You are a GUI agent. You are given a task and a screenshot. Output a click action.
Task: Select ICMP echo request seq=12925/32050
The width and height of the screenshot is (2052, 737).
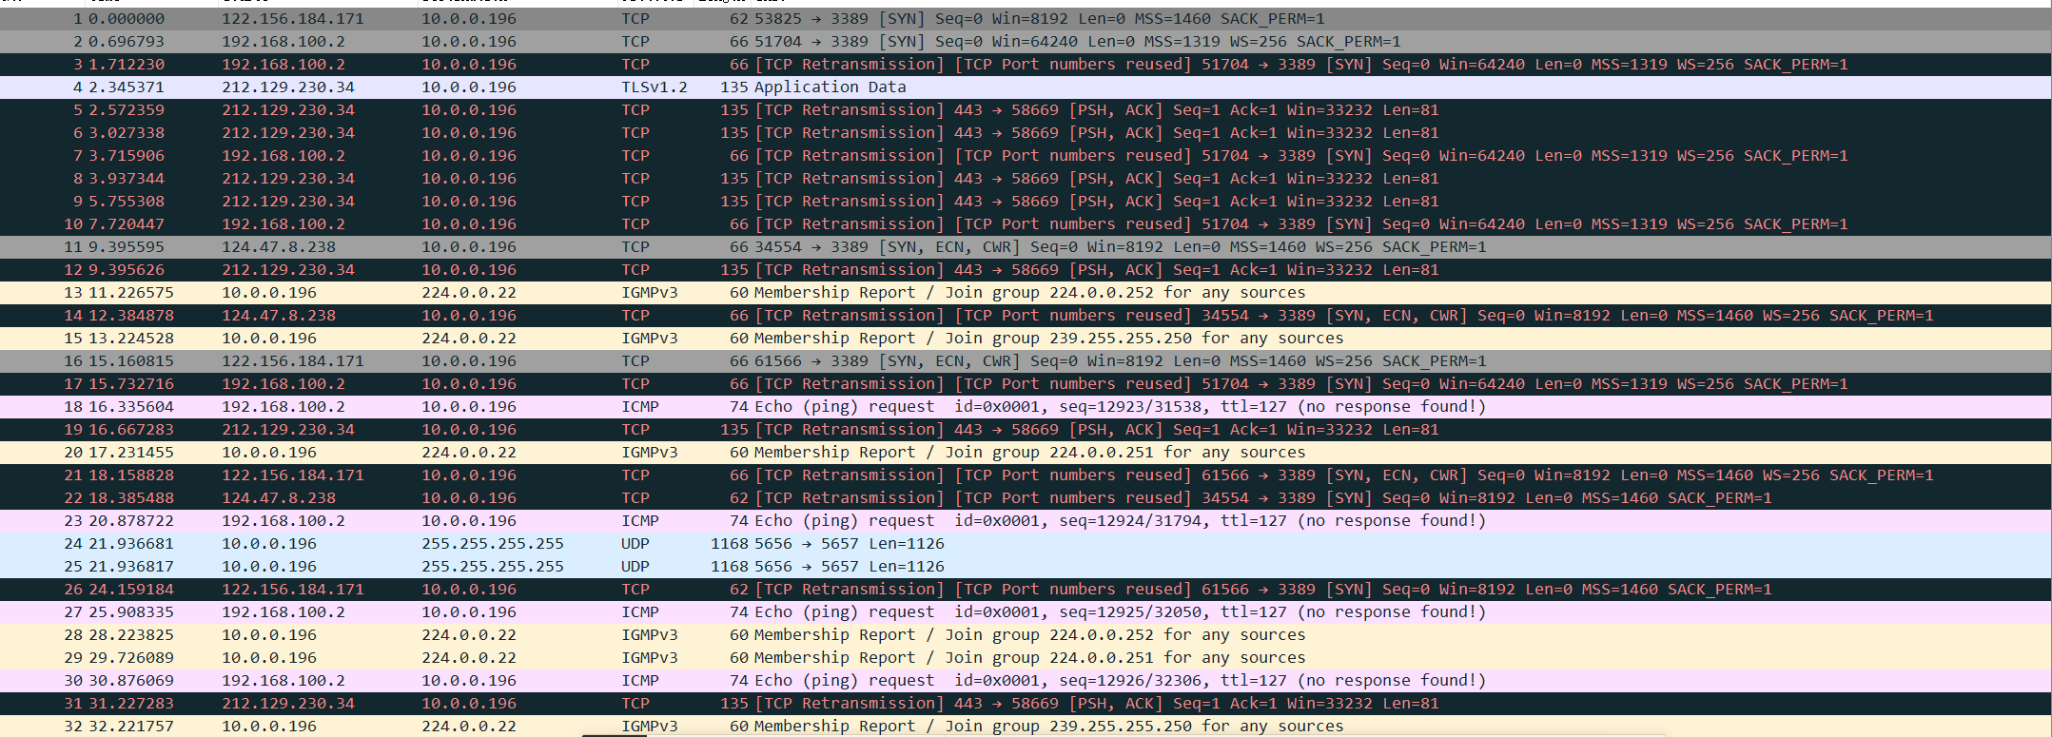click(x=1026, y=612)
